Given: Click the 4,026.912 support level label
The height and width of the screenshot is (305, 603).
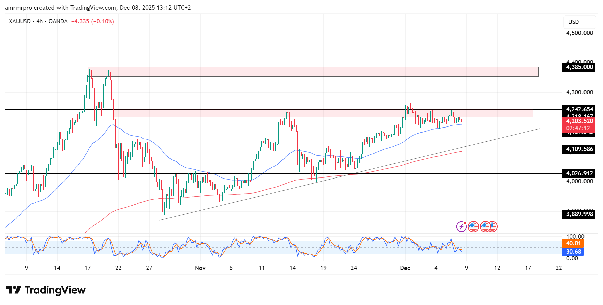Looking at the screenshot, I should point(579,173).
